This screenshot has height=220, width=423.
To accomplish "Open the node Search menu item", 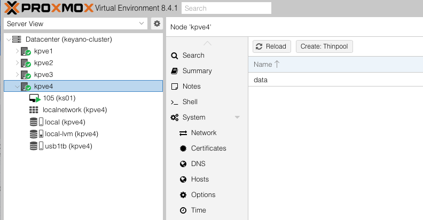I will coord(193,56).
